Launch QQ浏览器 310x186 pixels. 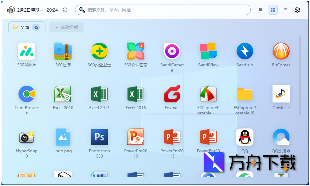[281, 137]
